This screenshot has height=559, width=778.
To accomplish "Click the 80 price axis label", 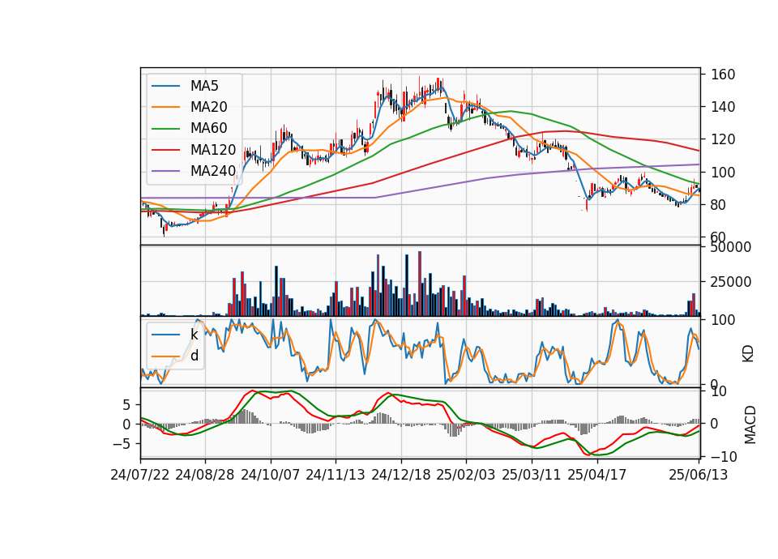I will (719, 204).
